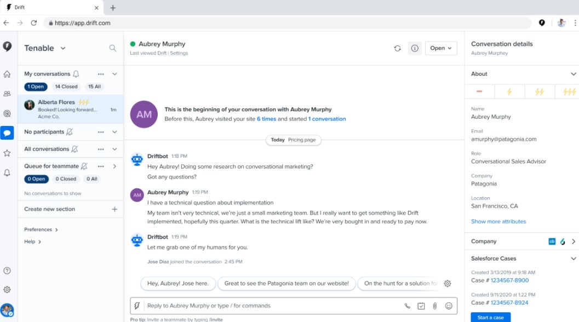Screen dimensions: 579x322
Task: Toggle Queue for teammate muted bell
Action: click(x=84, y=166)
